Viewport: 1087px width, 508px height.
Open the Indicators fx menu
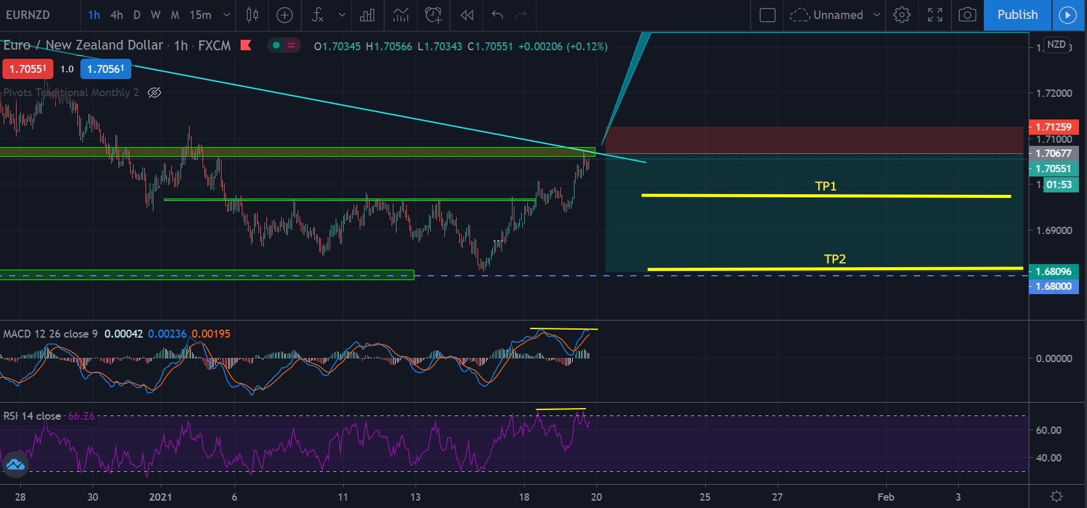coord(317,15)
